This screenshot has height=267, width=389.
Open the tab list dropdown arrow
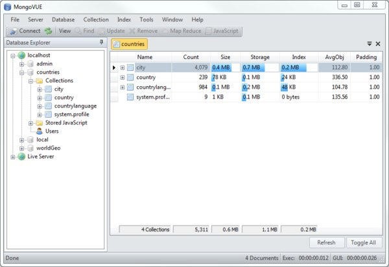pos(370,44)
